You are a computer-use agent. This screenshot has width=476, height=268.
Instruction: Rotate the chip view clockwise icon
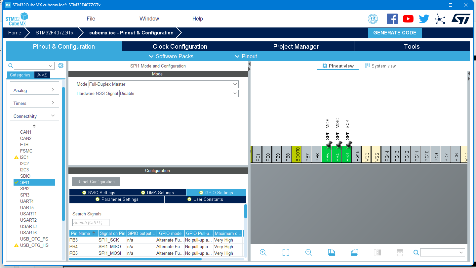pos(332,252)
